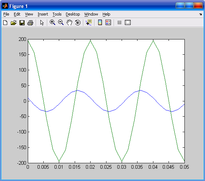Screen dimensions: 205x181
Task: Activate the Zoom In magnifier tool
Action: [x=52, y=22]
